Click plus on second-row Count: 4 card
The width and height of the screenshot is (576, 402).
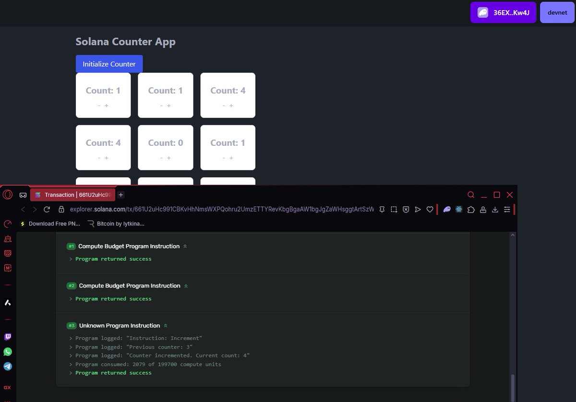[x=107, y=158]
